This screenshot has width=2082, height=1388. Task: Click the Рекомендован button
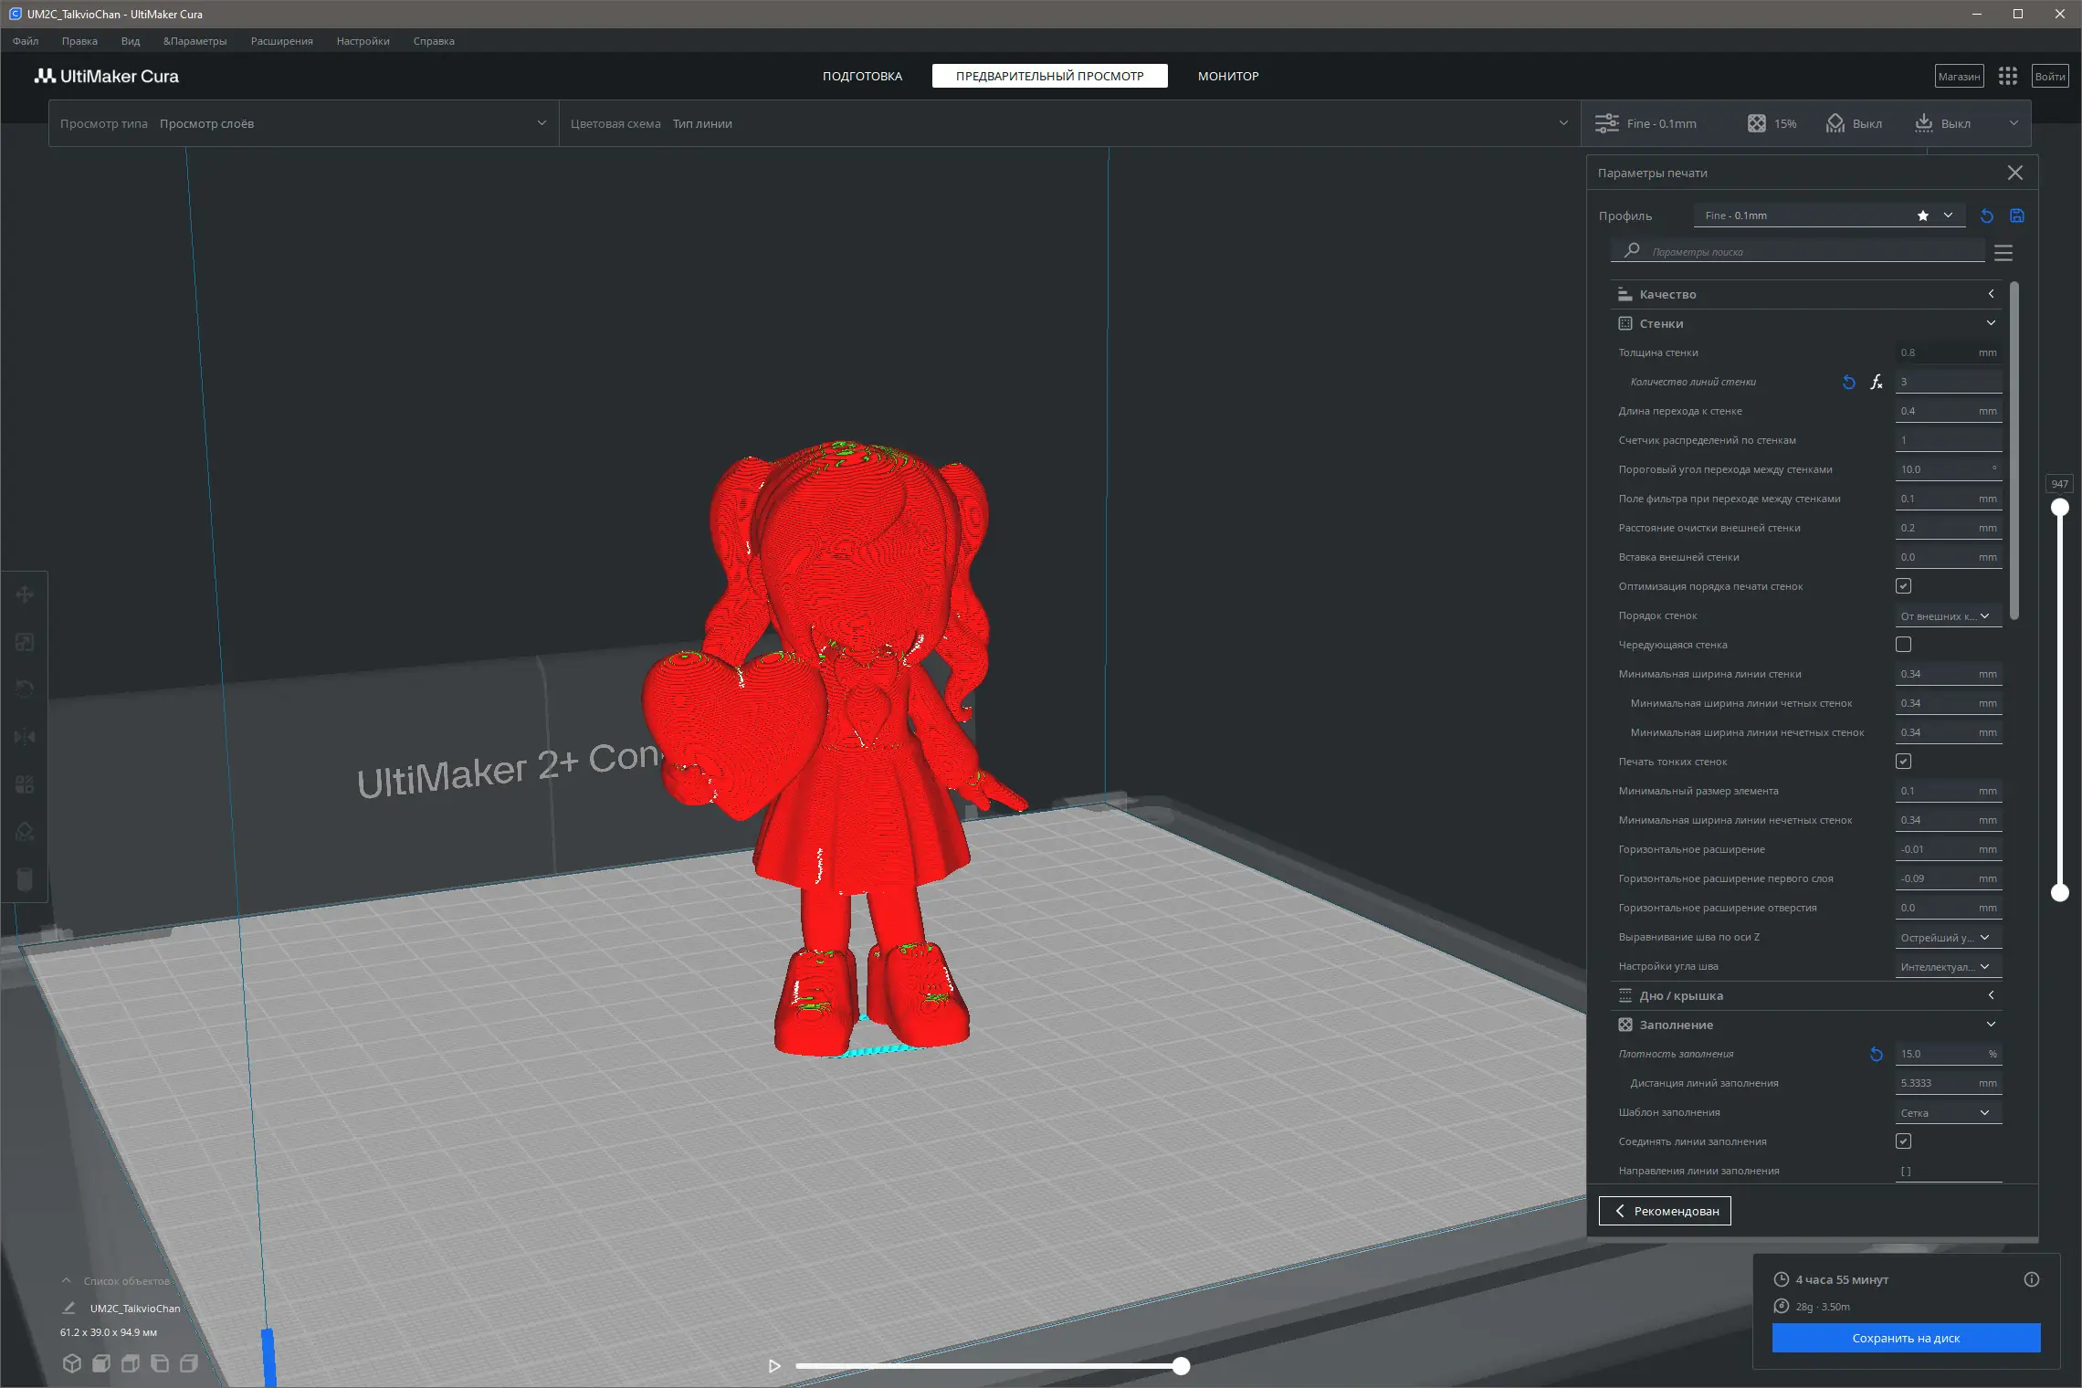1665,1211
